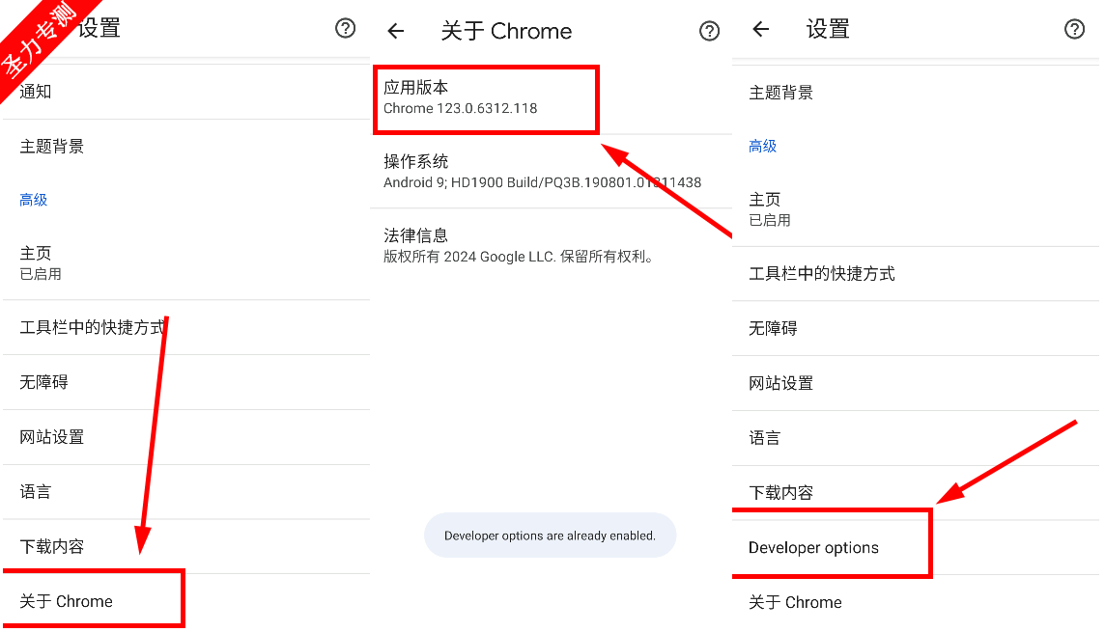
Task: Open 通知 in left Settings panel
Action: 186,92
